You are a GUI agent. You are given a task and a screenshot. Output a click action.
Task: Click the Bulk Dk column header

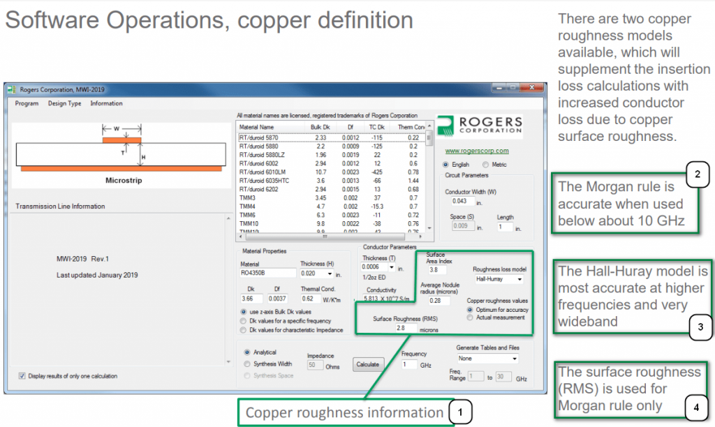[x=320, y=127]
